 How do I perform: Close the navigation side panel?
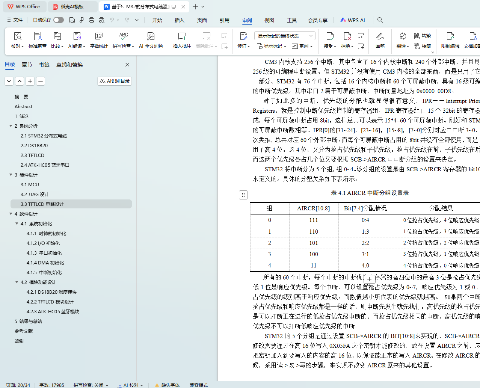click(127, 65)
